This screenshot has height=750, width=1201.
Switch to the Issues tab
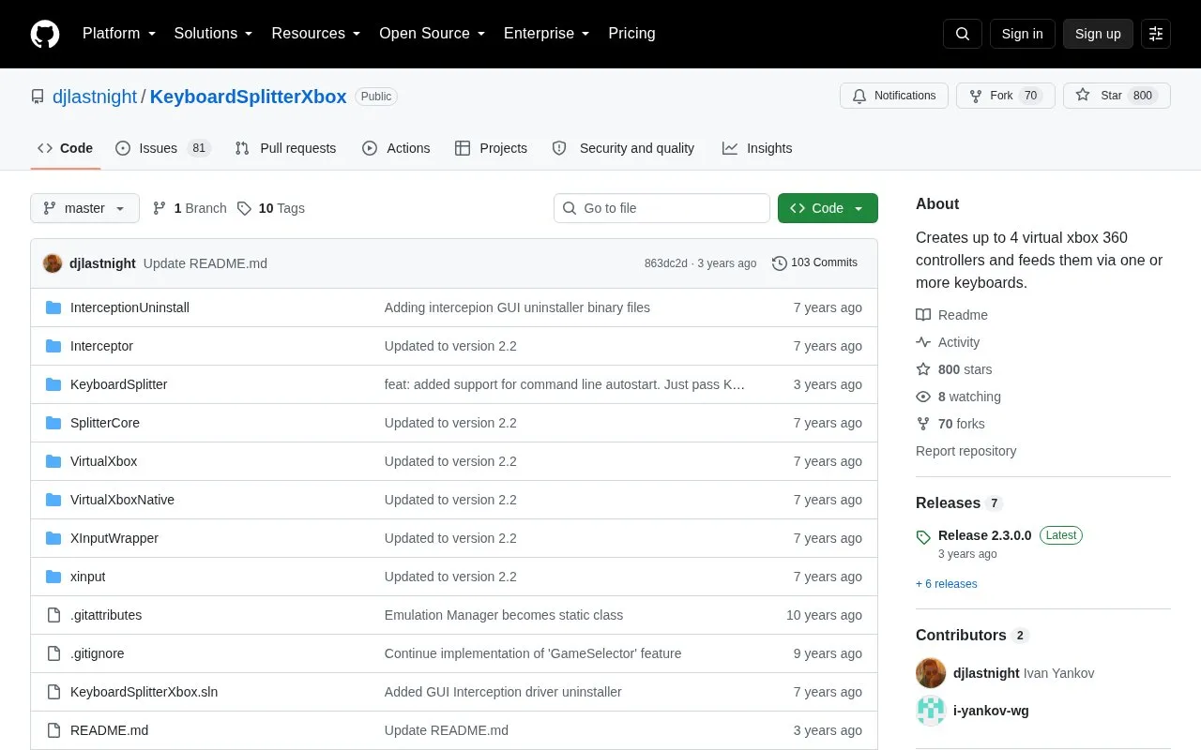click(163, 148)
